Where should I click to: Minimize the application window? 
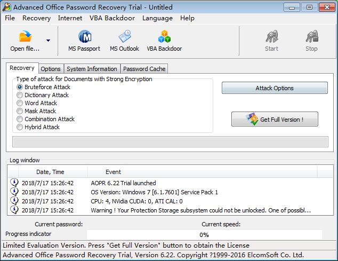pos(292,7)
